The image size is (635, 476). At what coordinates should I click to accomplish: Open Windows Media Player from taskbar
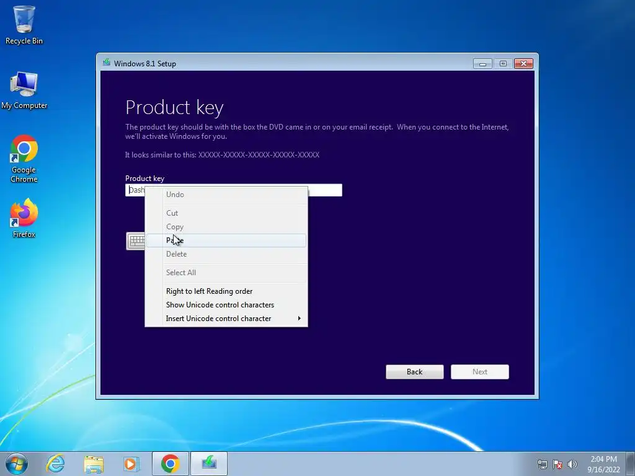(131, 464)
